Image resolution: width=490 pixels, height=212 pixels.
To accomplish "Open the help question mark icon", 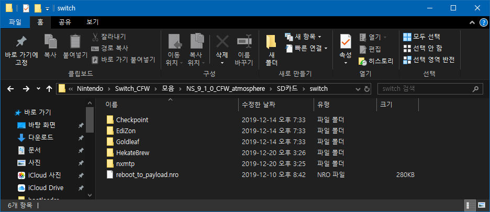I will point(483,23).
